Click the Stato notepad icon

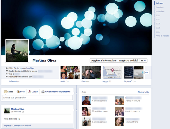(x=5, y=92)
